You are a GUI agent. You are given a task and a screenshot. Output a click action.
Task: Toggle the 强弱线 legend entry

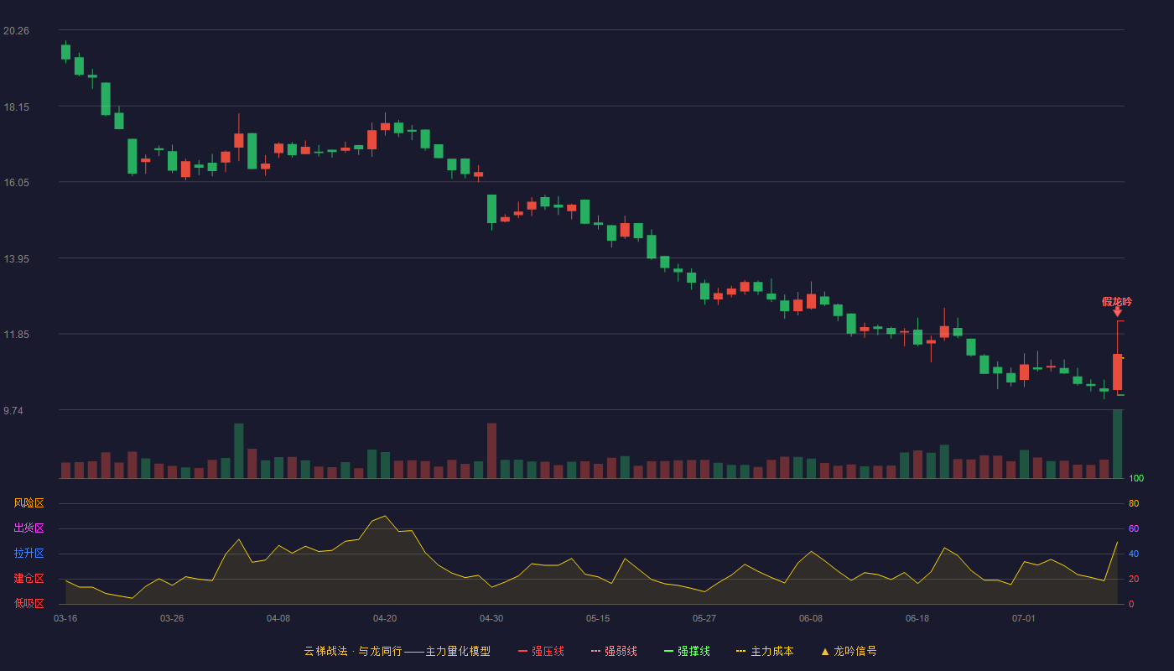tap(614, 651)
